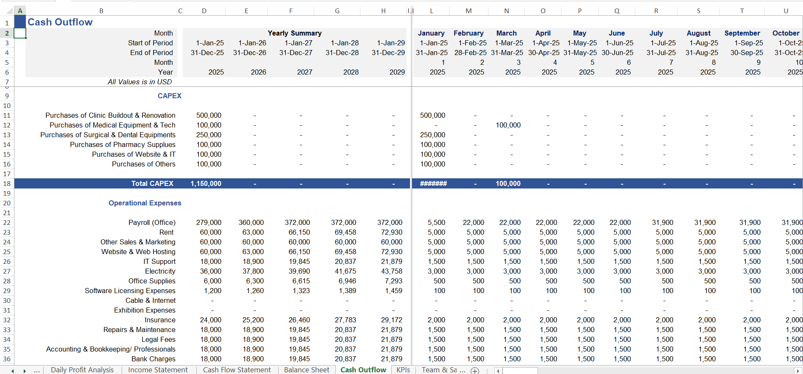Select row 22 header
Viewport: 803px width, 374px height.
[7, 222]
